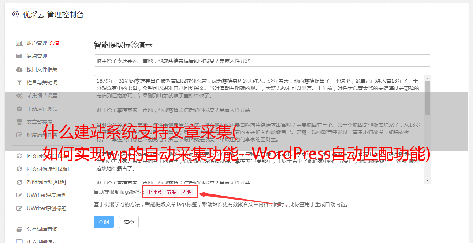Click the play icon for 手动运行测试
Screen dimensions: 473x243
(19, 109)
